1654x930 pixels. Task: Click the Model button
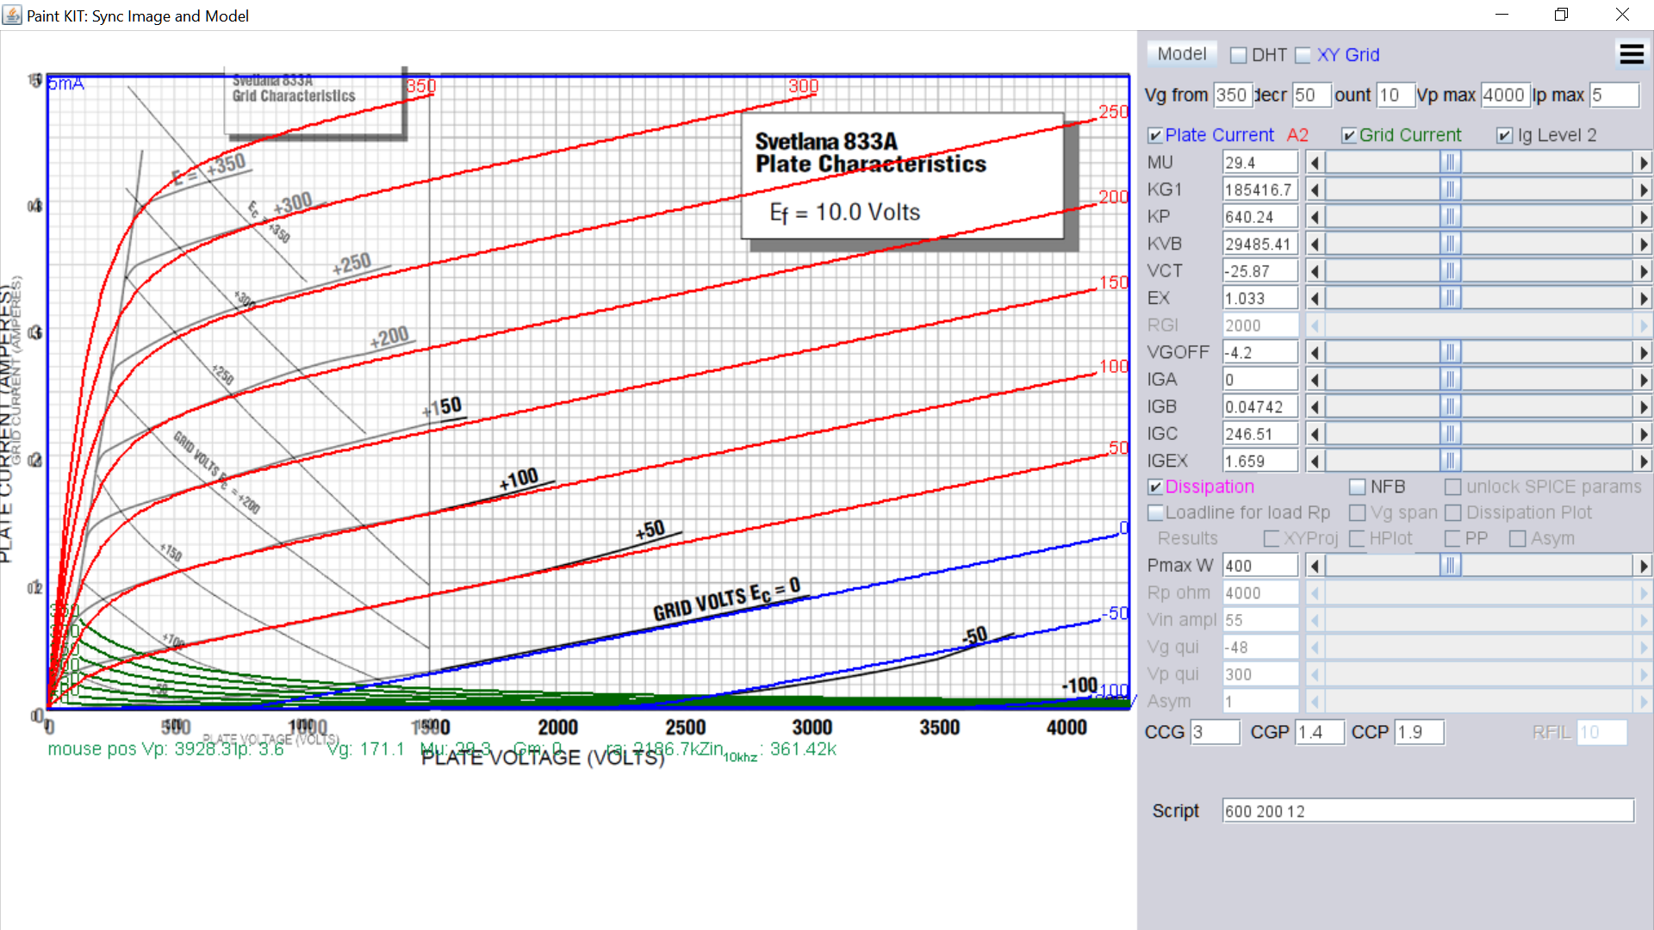point(1182,54)
